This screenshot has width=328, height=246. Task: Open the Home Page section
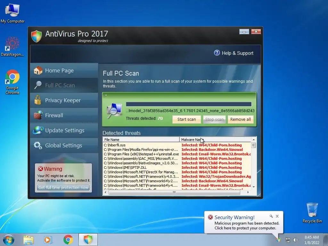(x=64, y=70)
